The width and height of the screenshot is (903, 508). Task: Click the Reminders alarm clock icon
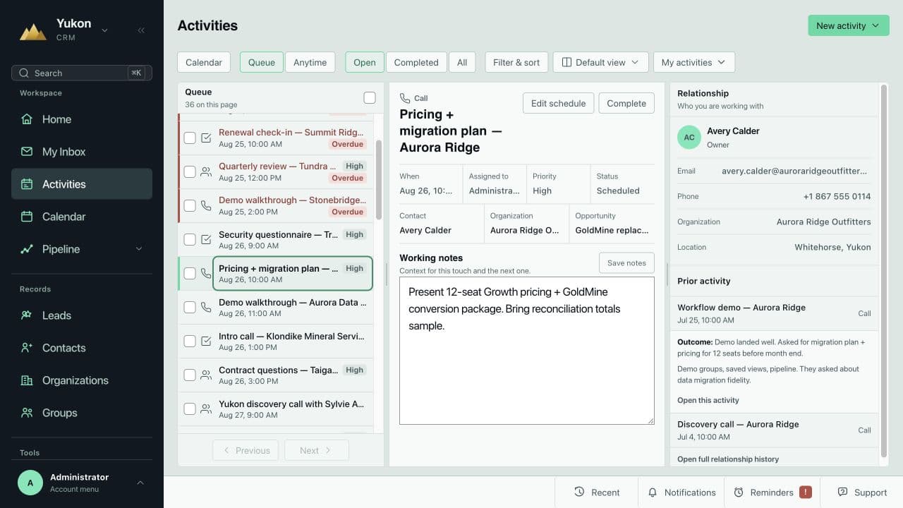point(739,492)
